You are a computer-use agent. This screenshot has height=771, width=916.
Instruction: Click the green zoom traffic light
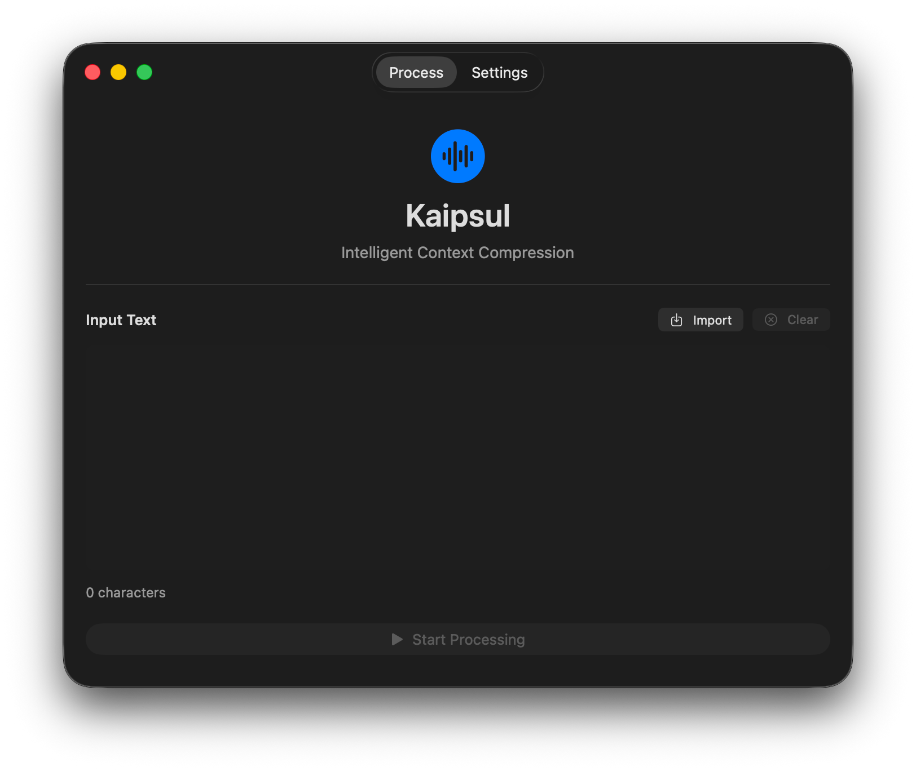click(x=144, y=72)
